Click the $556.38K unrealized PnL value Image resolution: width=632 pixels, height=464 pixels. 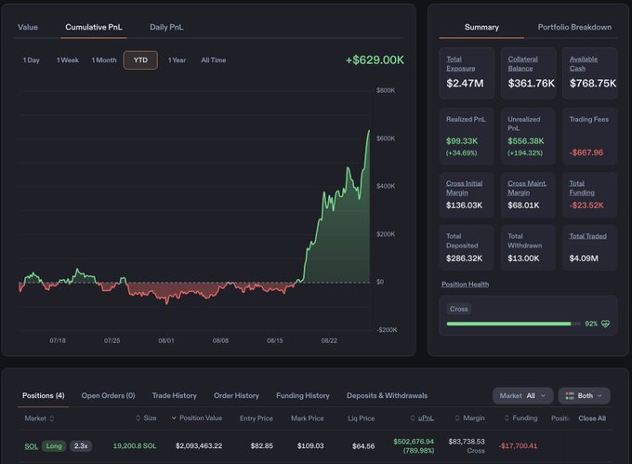pyautogui.click(x=526, y=141)
